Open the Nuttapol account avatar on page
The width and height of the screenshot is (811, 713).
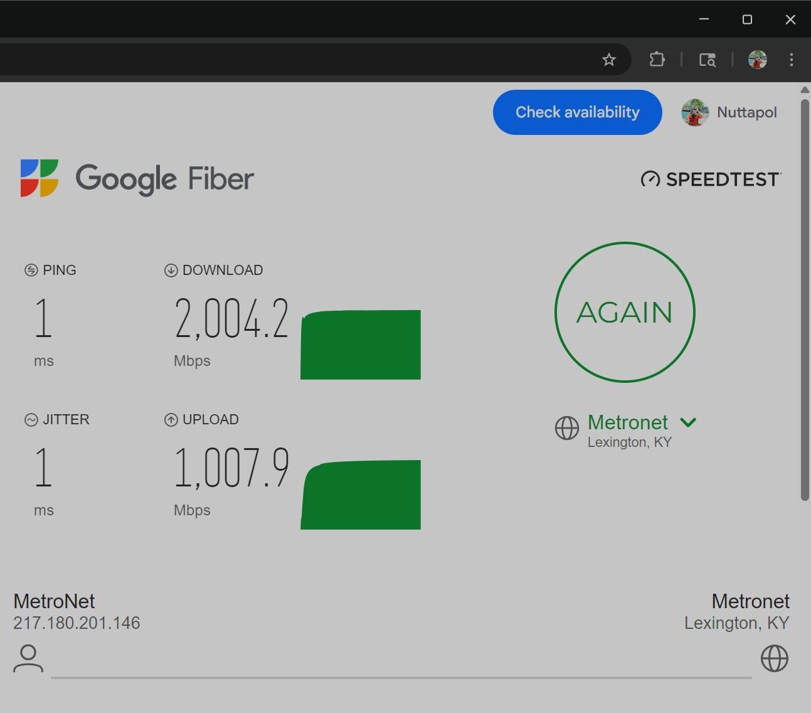(x=695, y=112)
